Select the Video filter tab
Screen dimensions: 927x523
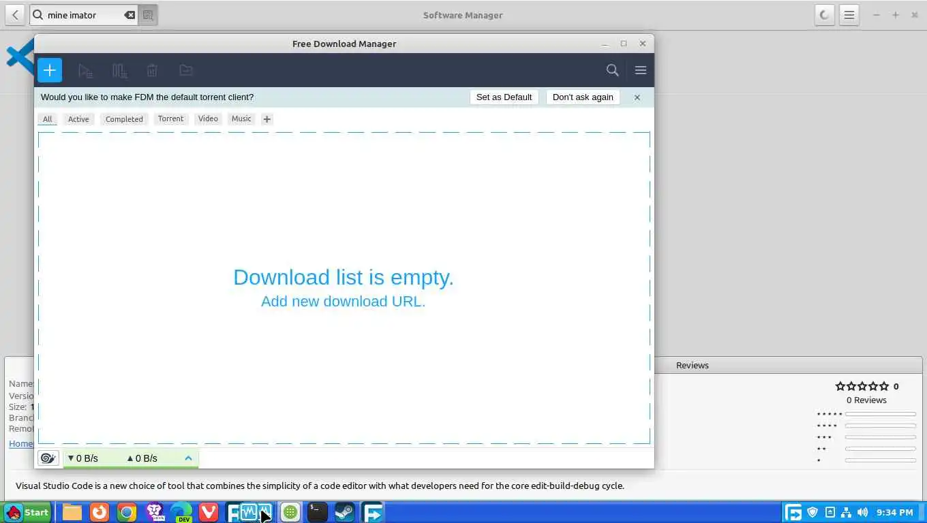tap(208, 118)
